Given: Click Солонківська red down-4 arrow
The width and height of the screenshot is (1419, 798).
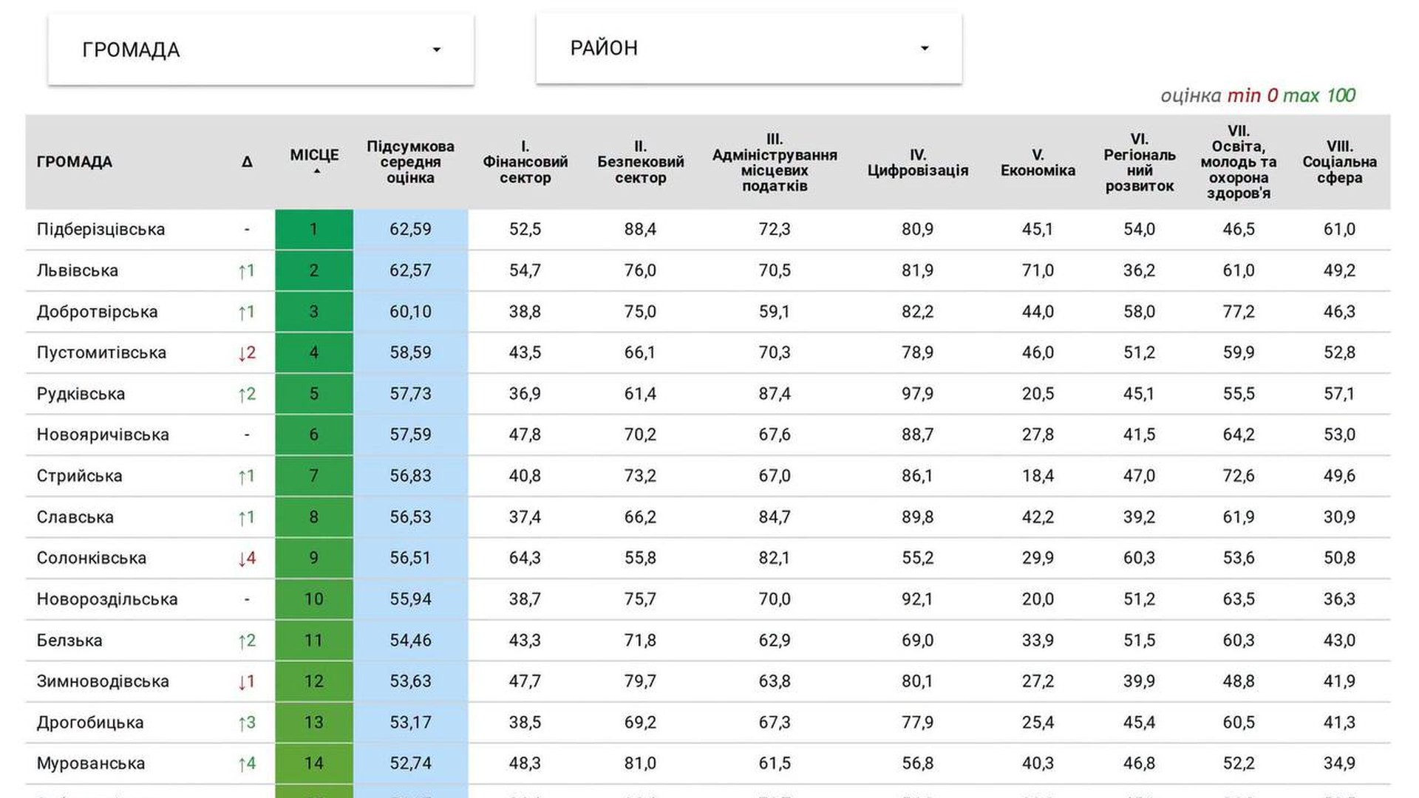Looking at the screenshot, I should click(x=247, y=559).
